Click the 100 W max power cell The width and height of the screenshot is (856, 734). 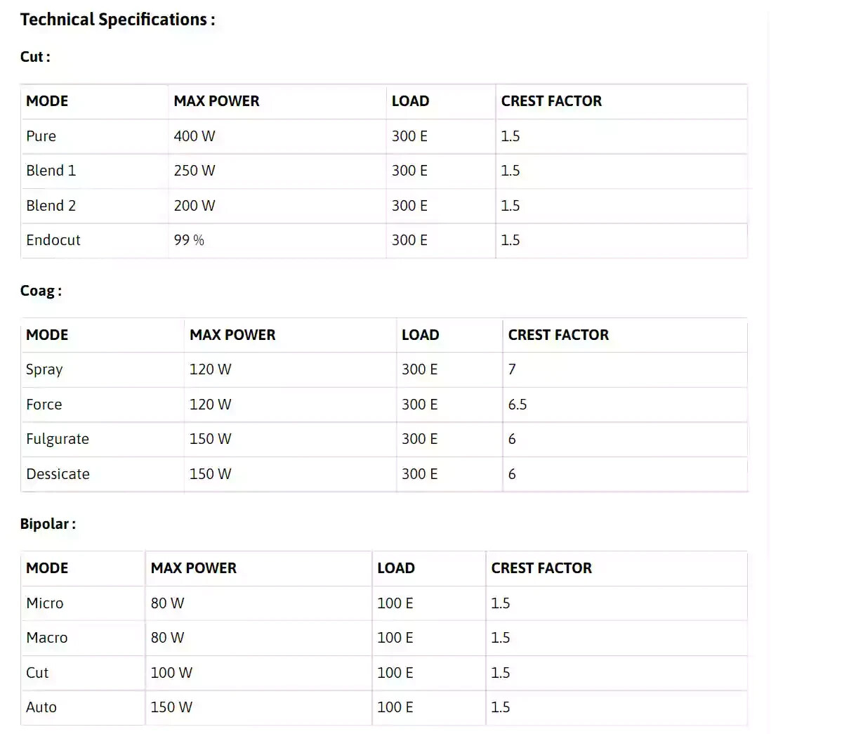click(x=171, y=673)
